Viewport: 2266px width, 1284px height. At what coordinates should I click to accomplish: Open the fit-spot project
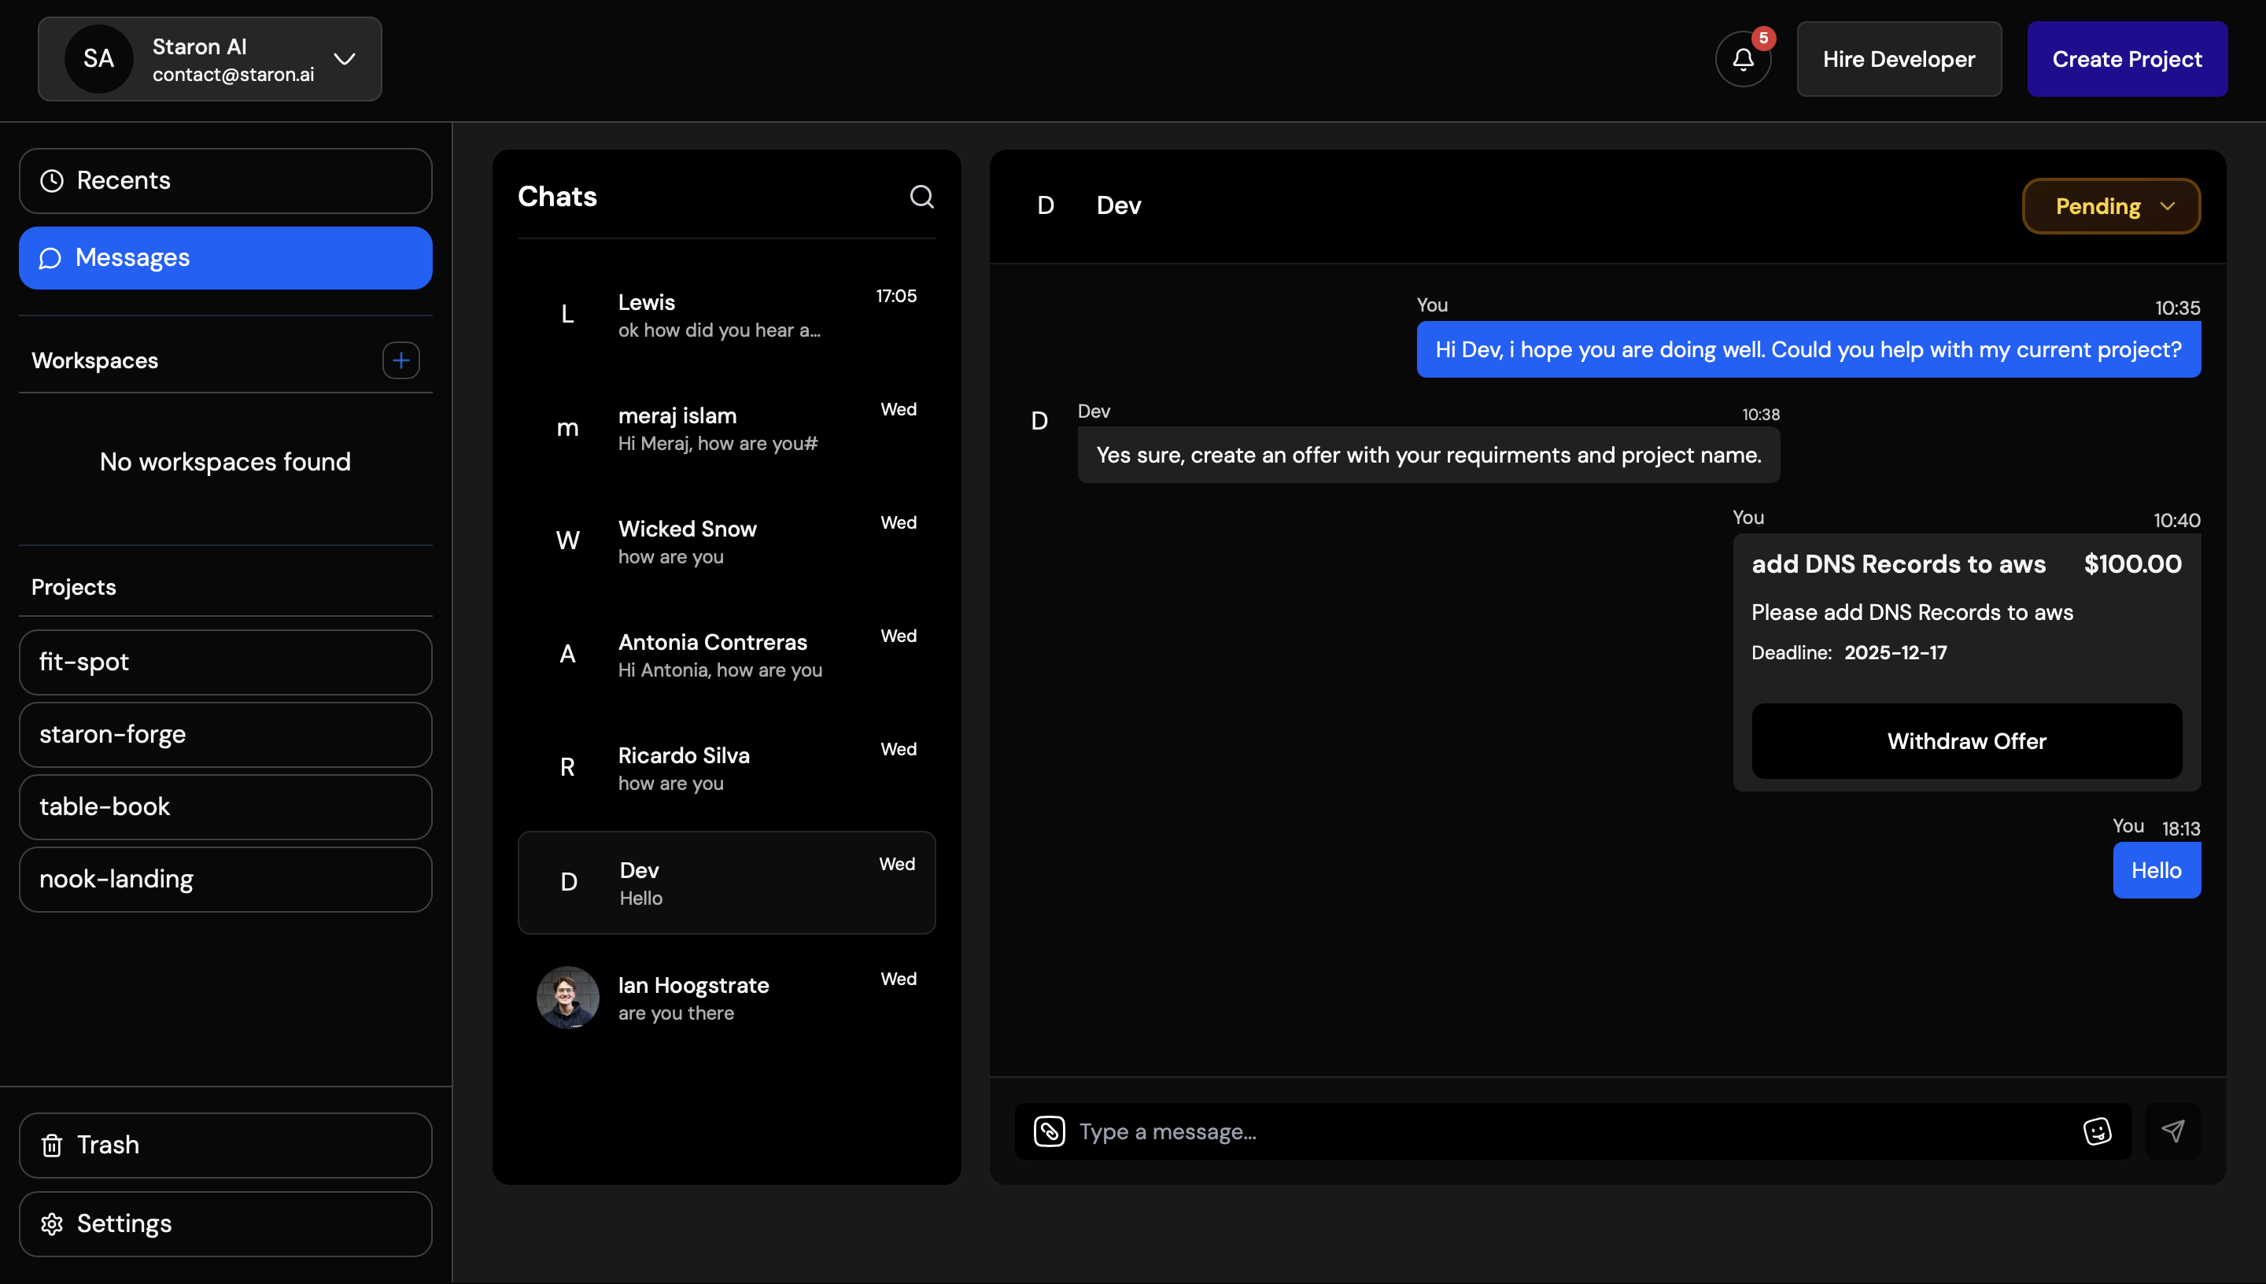pos(225,662)
